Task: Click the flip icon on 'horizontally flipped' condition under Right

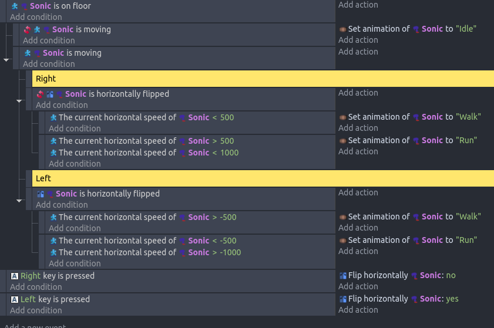Action: pos(50,94)
